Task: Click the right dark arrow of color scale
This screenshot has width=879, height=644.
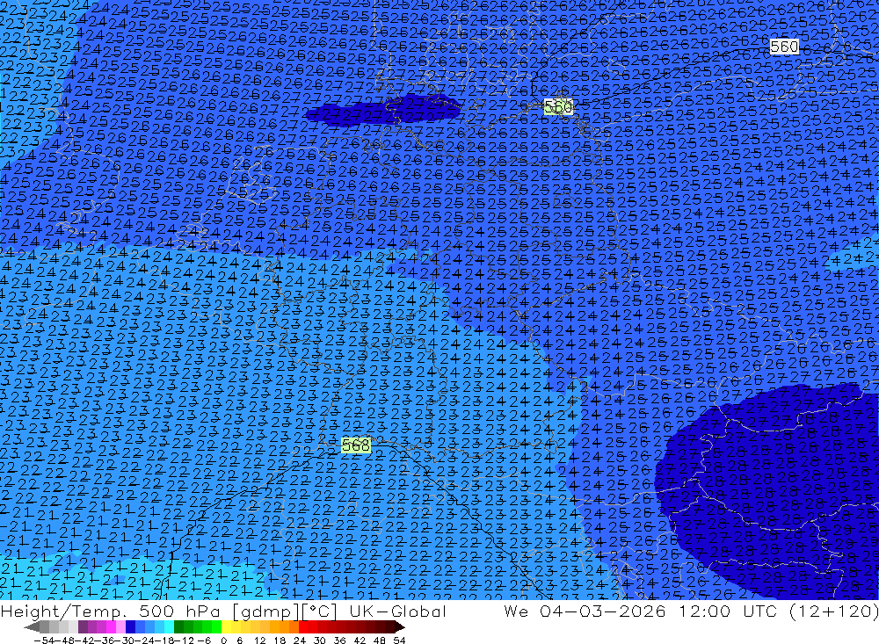Action: 400,627
